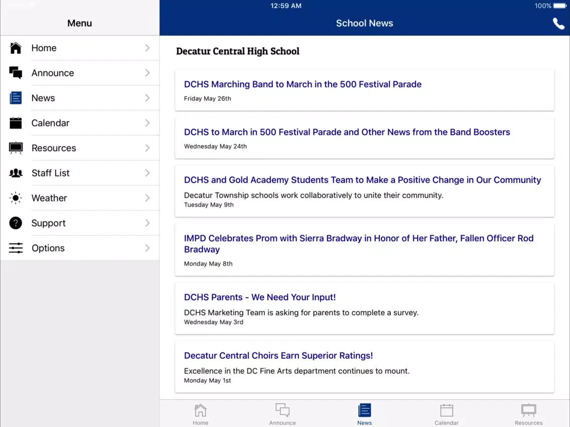Click School News title in header
This screenshot has height=427, width=570.
[x=364, y=23]
